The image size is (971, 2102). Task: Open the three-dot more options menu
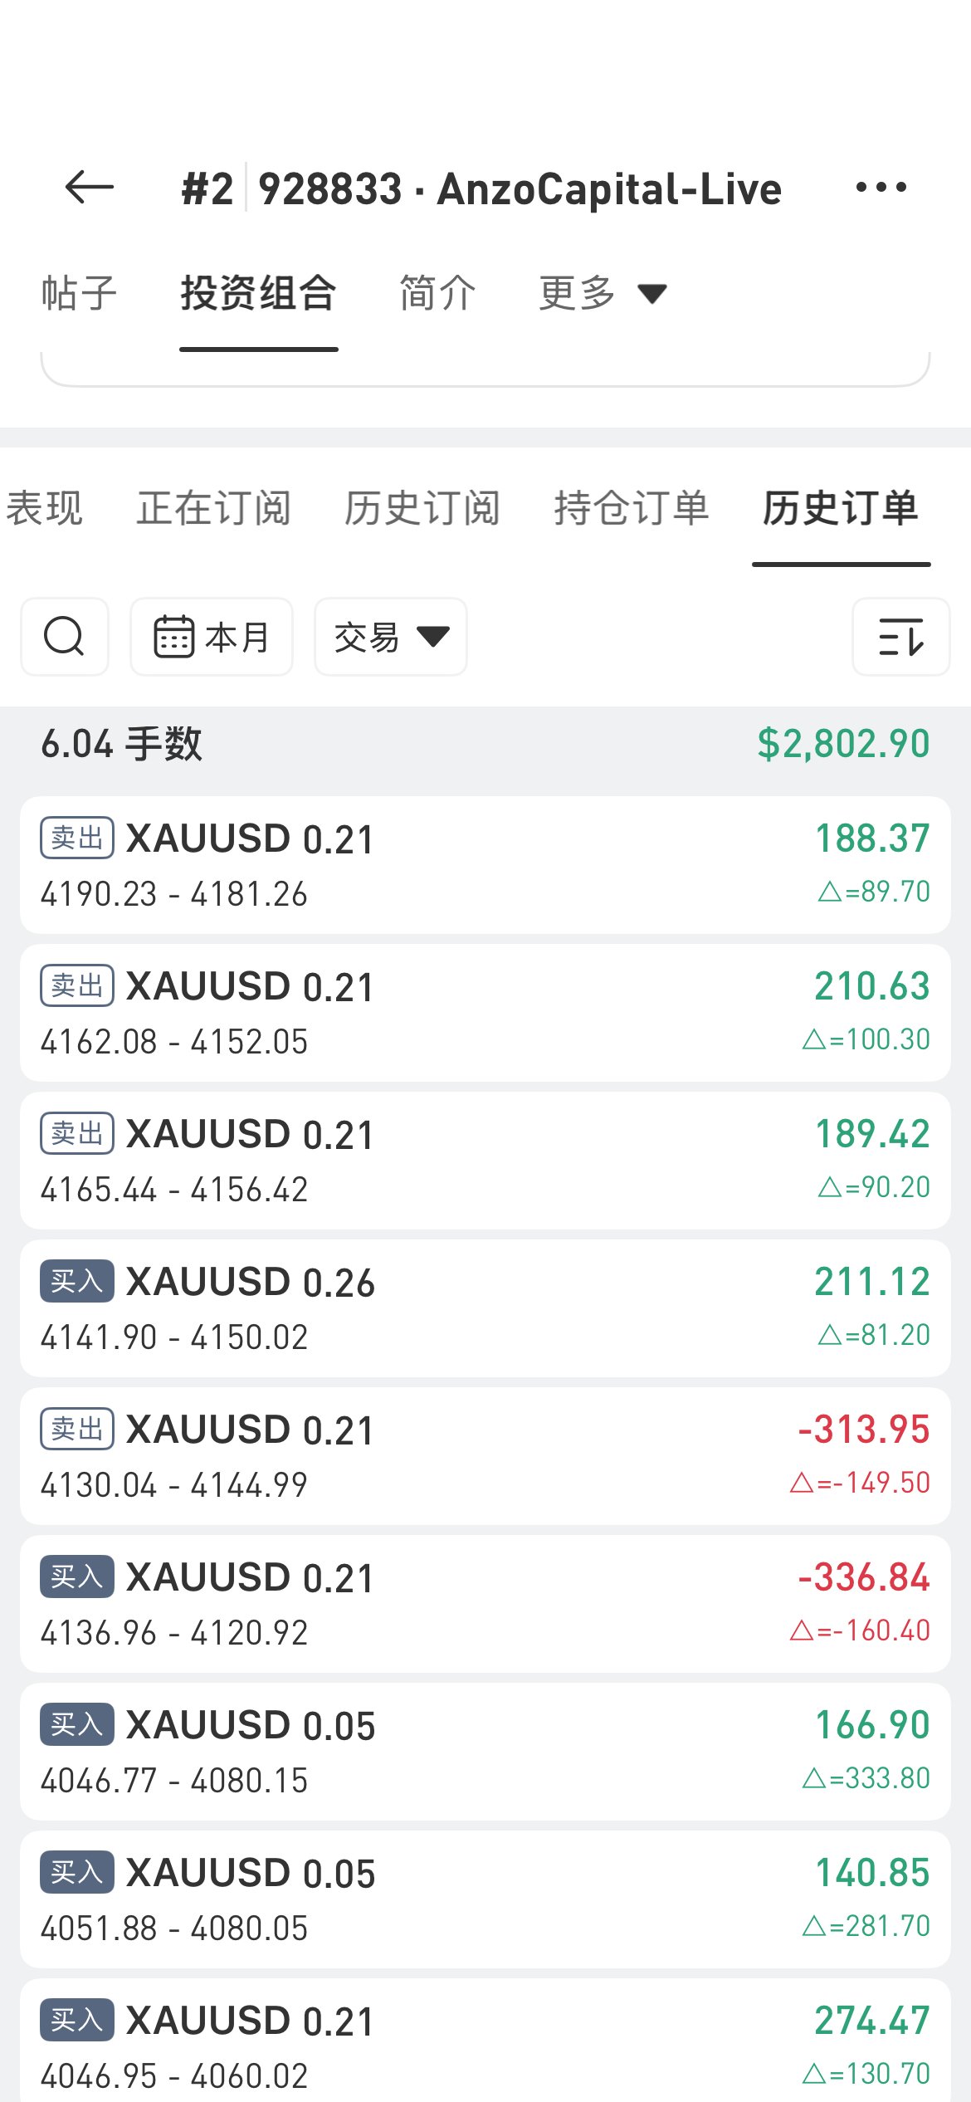(881, 188)
